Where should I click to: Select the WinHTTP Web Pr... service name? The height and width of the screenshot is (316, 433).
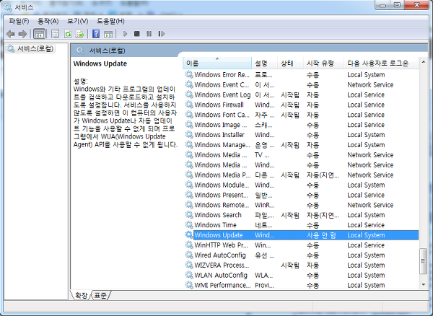(x=222, y=245)
